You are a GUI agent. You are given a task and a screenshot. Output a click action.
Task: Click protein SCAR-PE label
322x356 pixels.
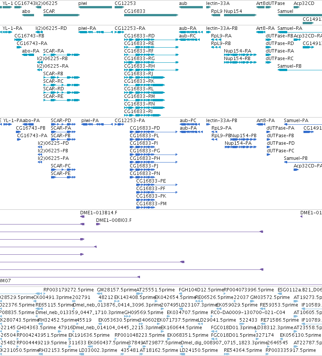(x=61, y=173)
